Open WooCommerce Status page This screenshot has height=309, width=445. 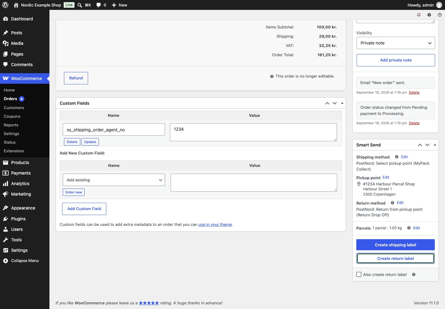(10, 142)
